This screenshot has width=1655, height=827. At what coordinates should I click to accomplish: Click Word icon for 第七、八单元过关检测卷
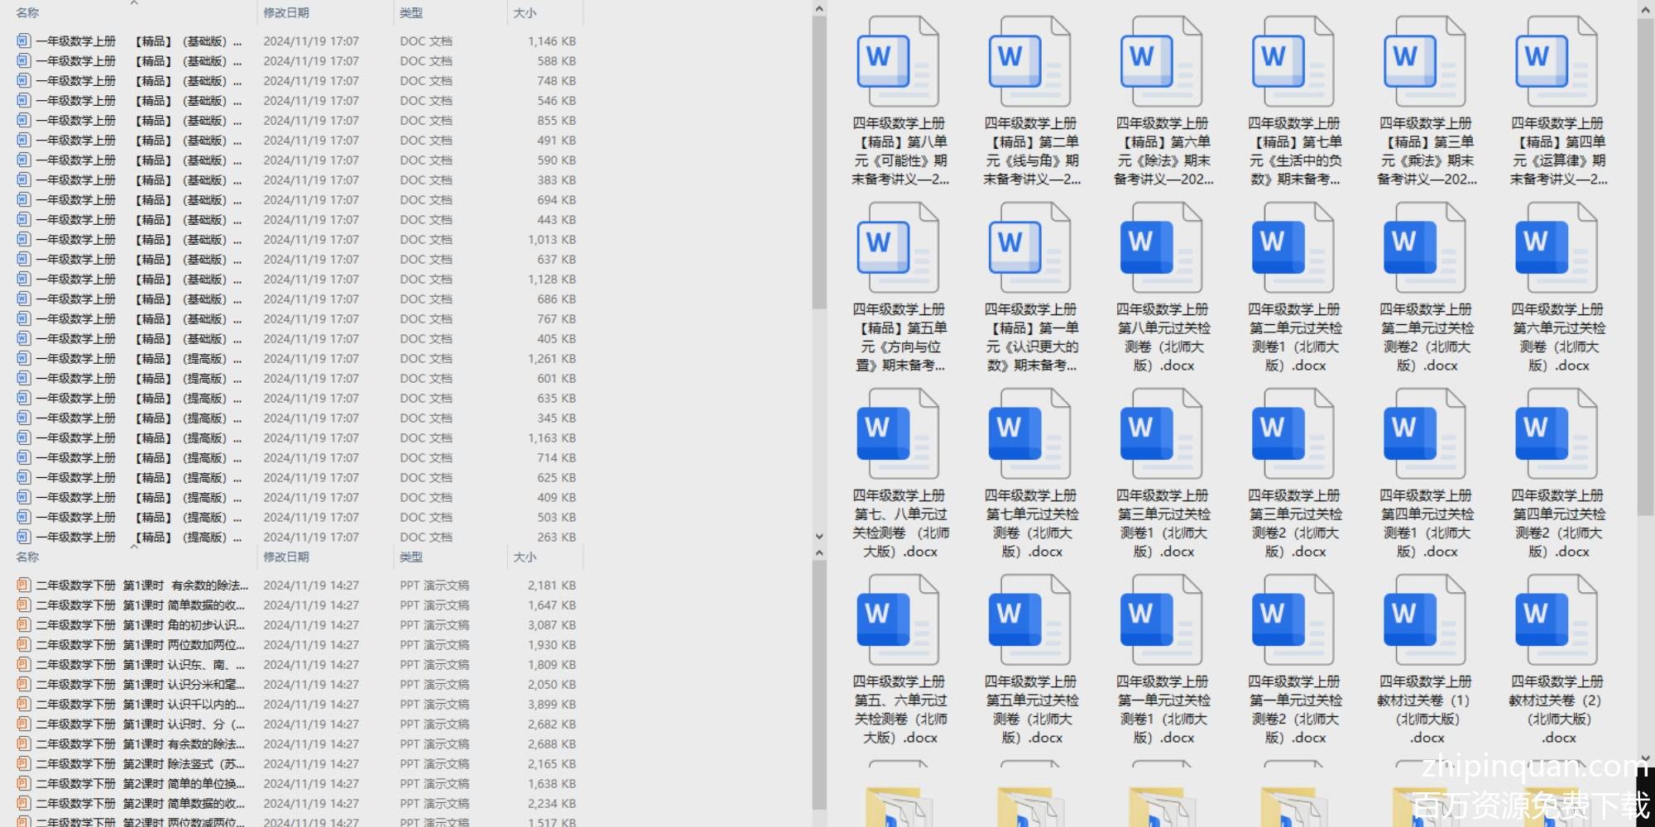(898, 434)
